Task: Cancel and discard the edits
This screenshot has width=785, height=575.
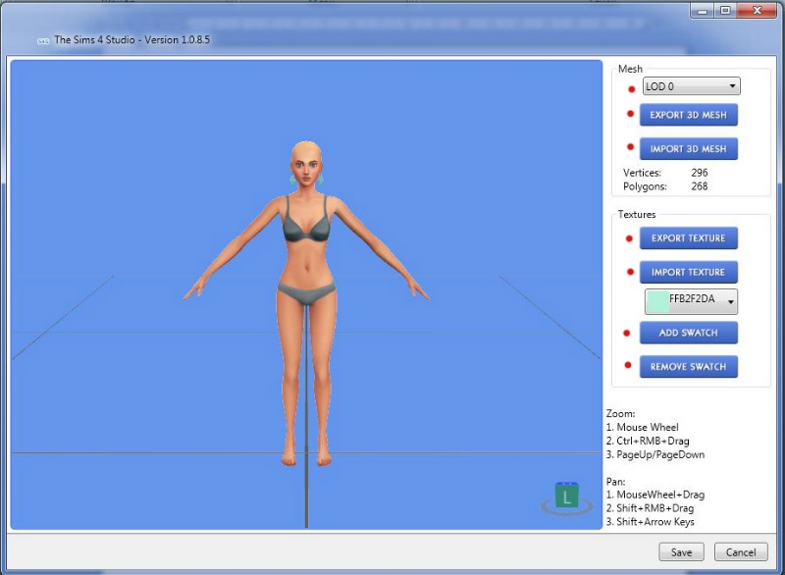Action: click(741, 552)
